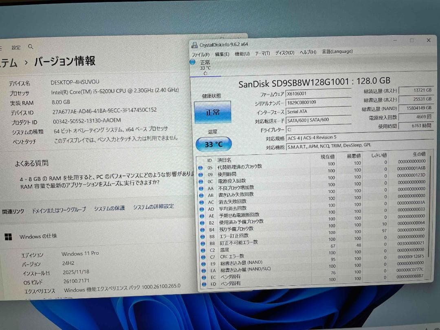Click the しきい値 column header
This screenshot has width=440, height=330.
[379, 155]
